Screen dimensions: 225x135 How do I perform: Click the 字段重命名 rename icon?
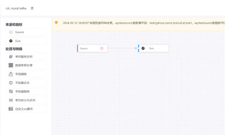[11, 83]
